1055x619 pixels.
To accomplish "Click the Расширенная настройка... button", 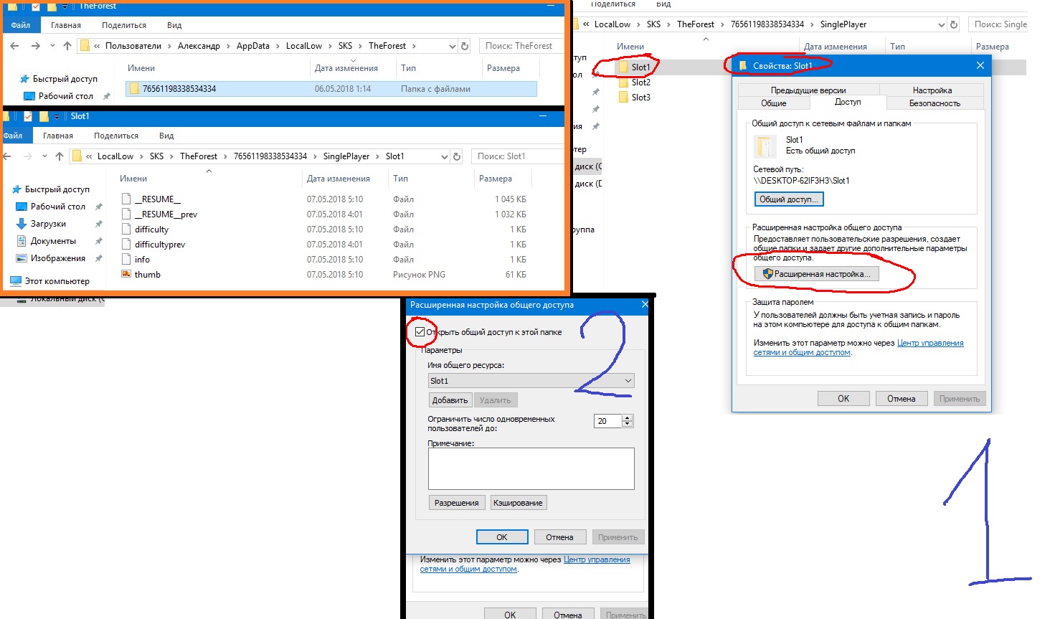I will click(816, 274).
